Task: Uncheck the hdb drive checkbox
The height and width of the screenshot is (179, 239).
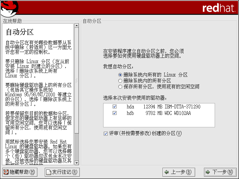Action: [x=115, y=113]
